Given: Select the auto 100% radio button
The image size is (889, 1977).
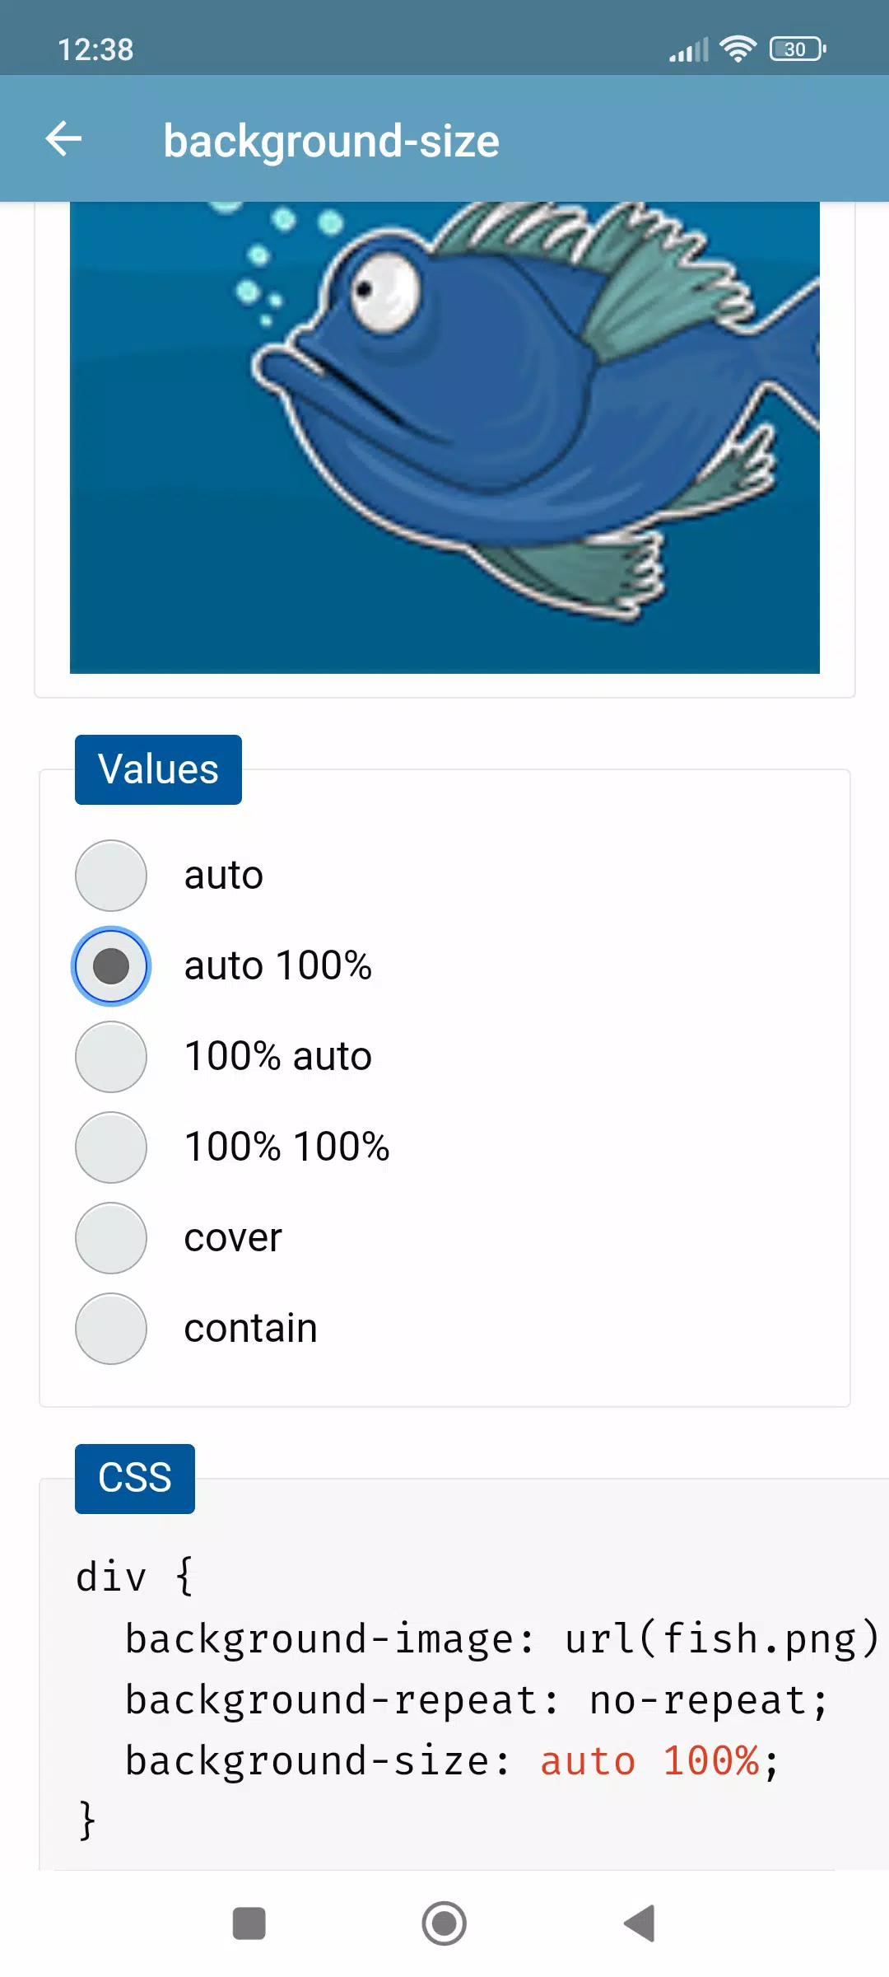Looking at the screenshot, I should point(111,966).
